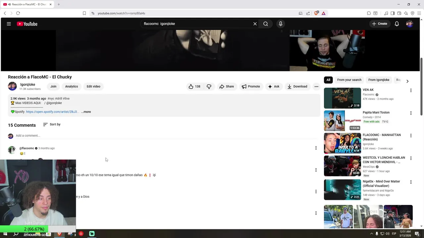
Task: Select the All filter chip
Action: tap(328, 80)
